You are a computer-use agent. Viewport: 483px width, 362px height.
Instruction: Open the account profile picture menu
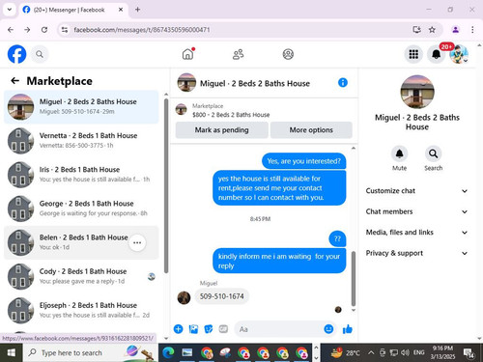[459, 54]
